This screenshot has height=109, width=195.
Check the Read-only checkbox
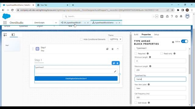click(161, 53)
